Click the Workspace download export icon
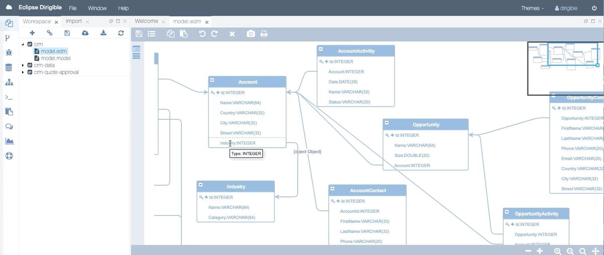Screen dimensions: 604x255 tap(103, 33)
